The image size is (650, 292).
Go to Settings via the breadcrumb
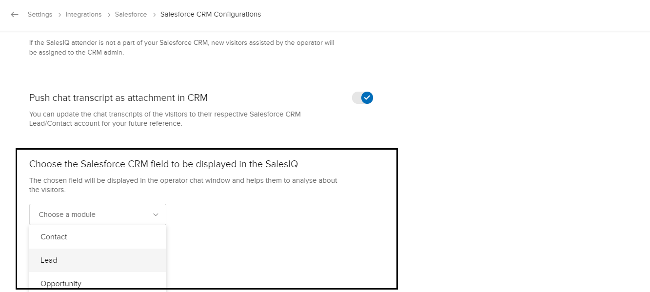(40, 15)
